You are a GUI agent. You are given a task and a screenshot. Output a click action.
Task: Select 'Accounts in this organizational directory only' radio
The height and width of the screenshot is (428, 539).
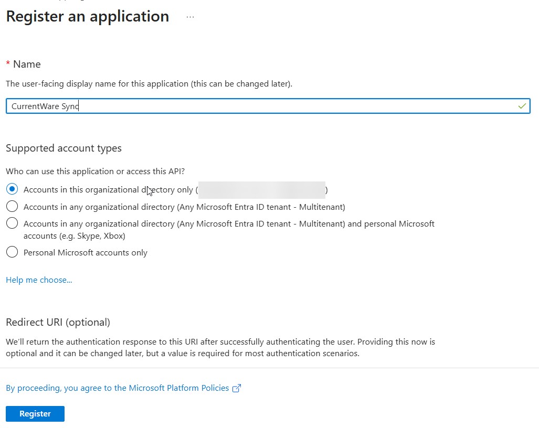coord(12,189)
